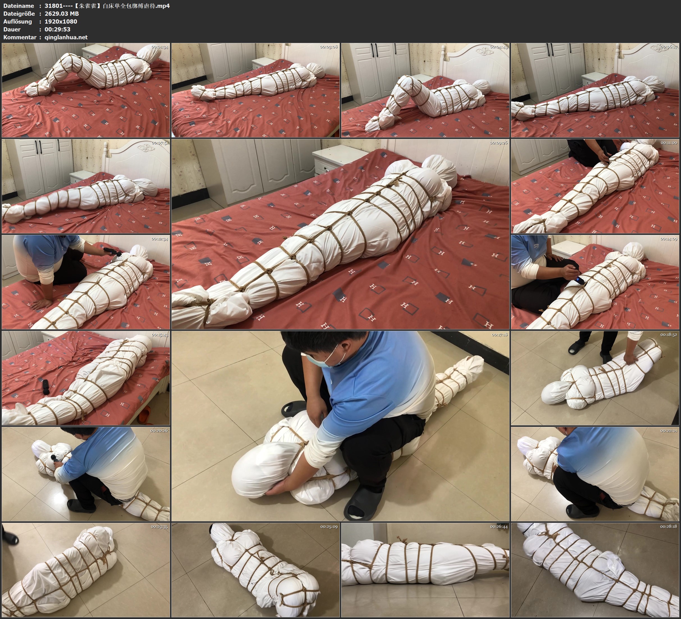This screenshot has width=681, height=619.
Task: Select the frame timestamped 00:07:51
Action: [86, 186]
